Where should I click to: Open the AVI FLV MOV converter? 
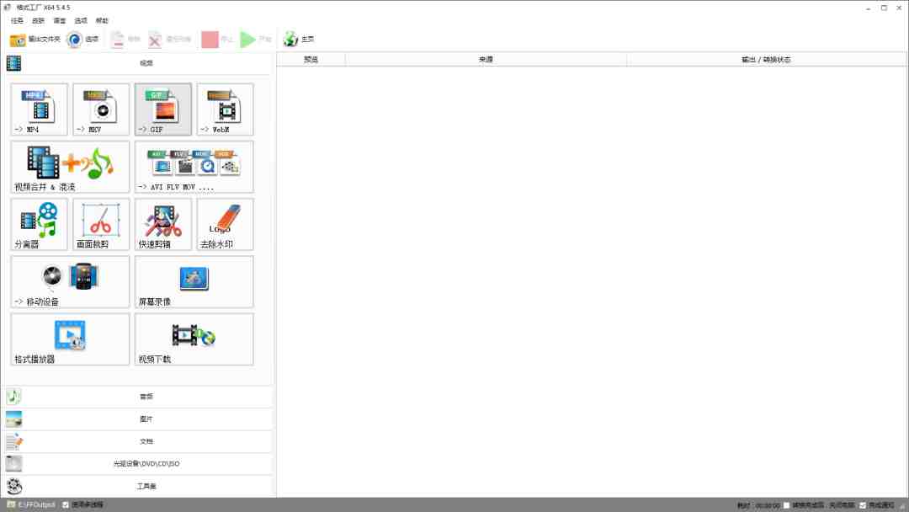coord(194,167)
